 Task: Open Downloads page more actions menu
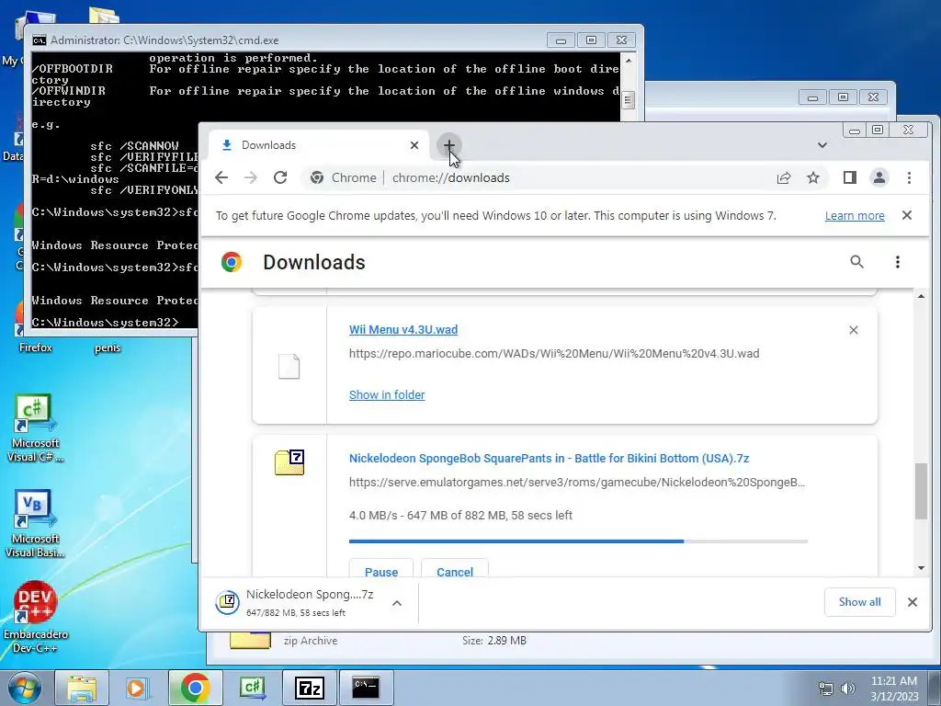click(x=898, y=262)
